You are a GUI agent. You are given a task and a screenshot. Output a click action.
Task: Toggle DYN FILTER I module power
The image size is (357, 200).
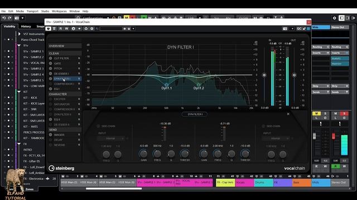pyautogui.click(x=51, y=79)
